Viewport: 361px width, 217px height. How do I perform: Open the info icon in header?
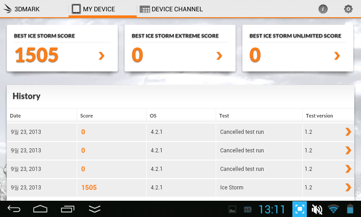323,9
